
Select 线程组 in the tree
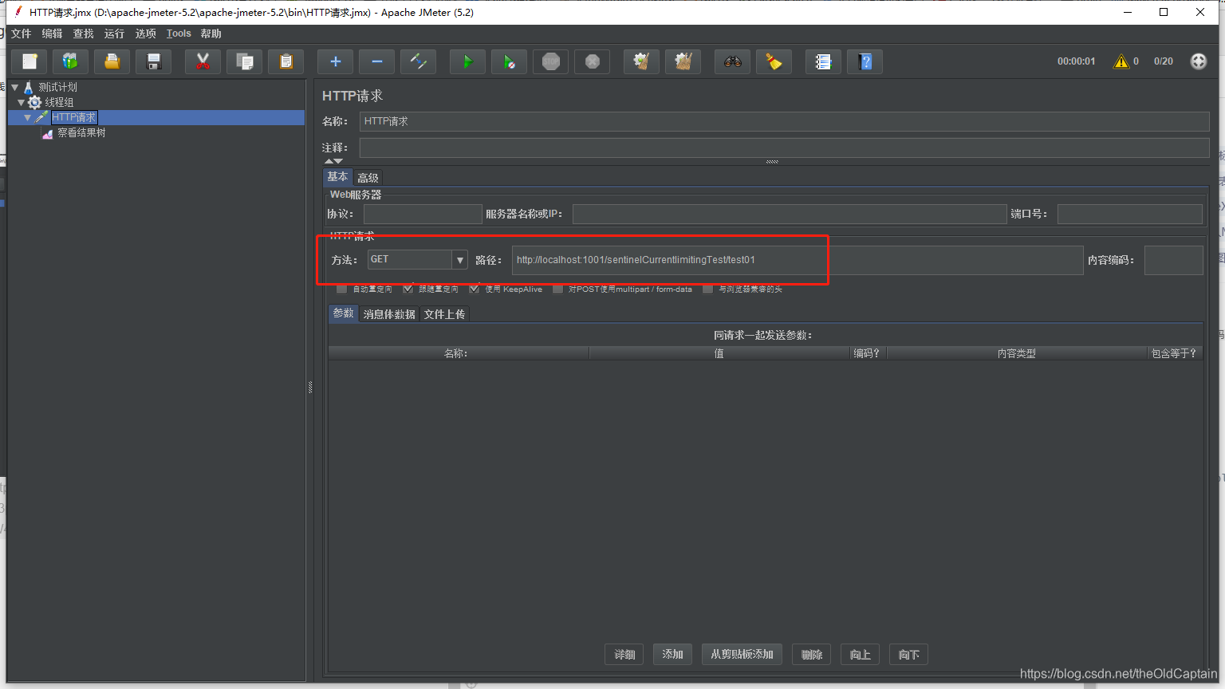pos(59,102)
